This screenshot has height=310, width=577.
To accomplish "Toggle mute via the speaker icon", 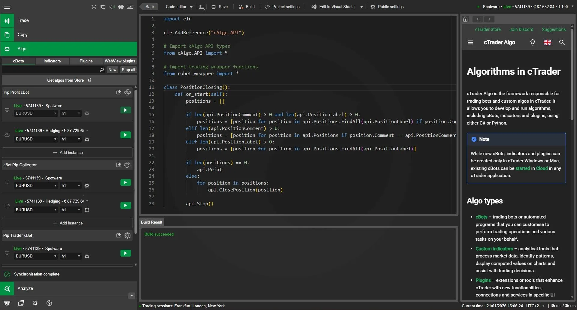I will [x=112, y=7].
